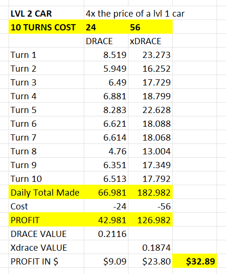Screen dimensions: 226x274
Task: Click the DRACE column header cell
Action: [x=106, y=41]
